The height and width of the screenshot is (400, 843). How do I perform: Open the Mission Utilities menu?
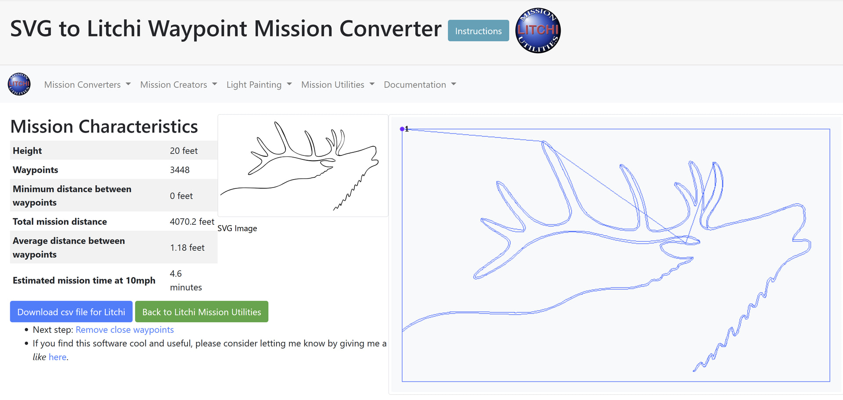338,84
